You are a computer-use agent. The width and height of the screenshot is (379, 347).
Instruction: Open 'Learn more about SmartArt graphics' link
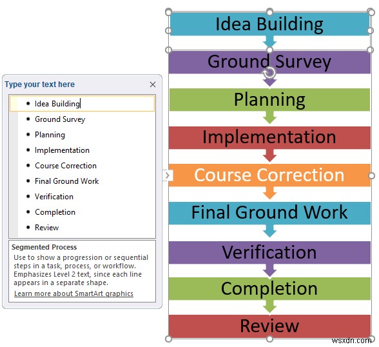coord(73,293)
